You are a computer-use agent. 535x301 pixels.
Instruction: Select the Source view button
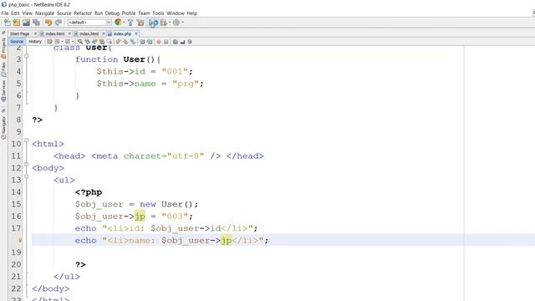(17, 42)
